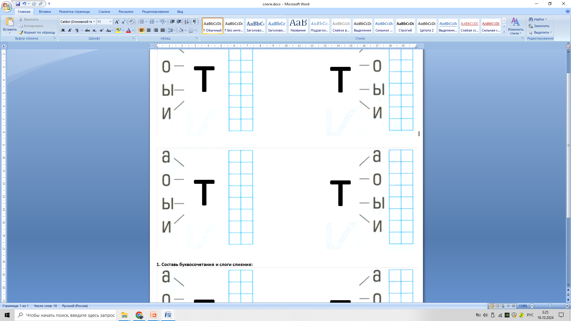Apply the Обычный style
This screenshot has width=571, height=321.
[x=213, y=26]
